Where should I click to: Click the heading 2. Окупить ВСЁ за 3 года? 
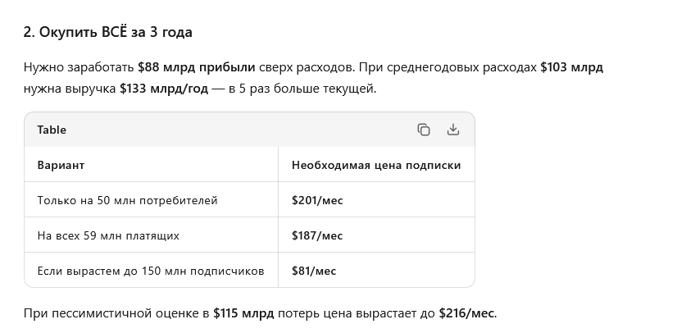point(108,32)
